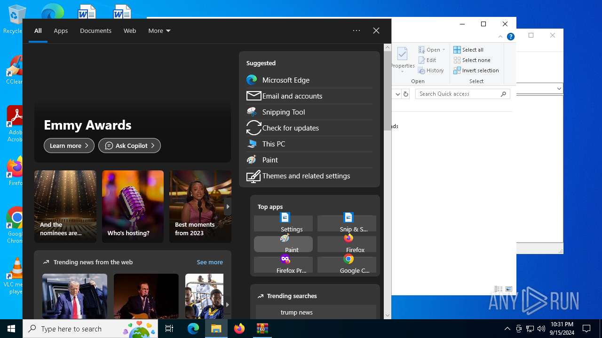Refresh the File Explorer address bar
The width and height of the screenshot is (602, 338).
[406, 94]
